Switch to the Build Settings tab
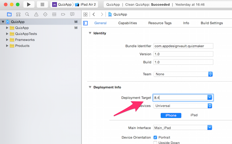 pyautogui.click(x=212, y=23)
